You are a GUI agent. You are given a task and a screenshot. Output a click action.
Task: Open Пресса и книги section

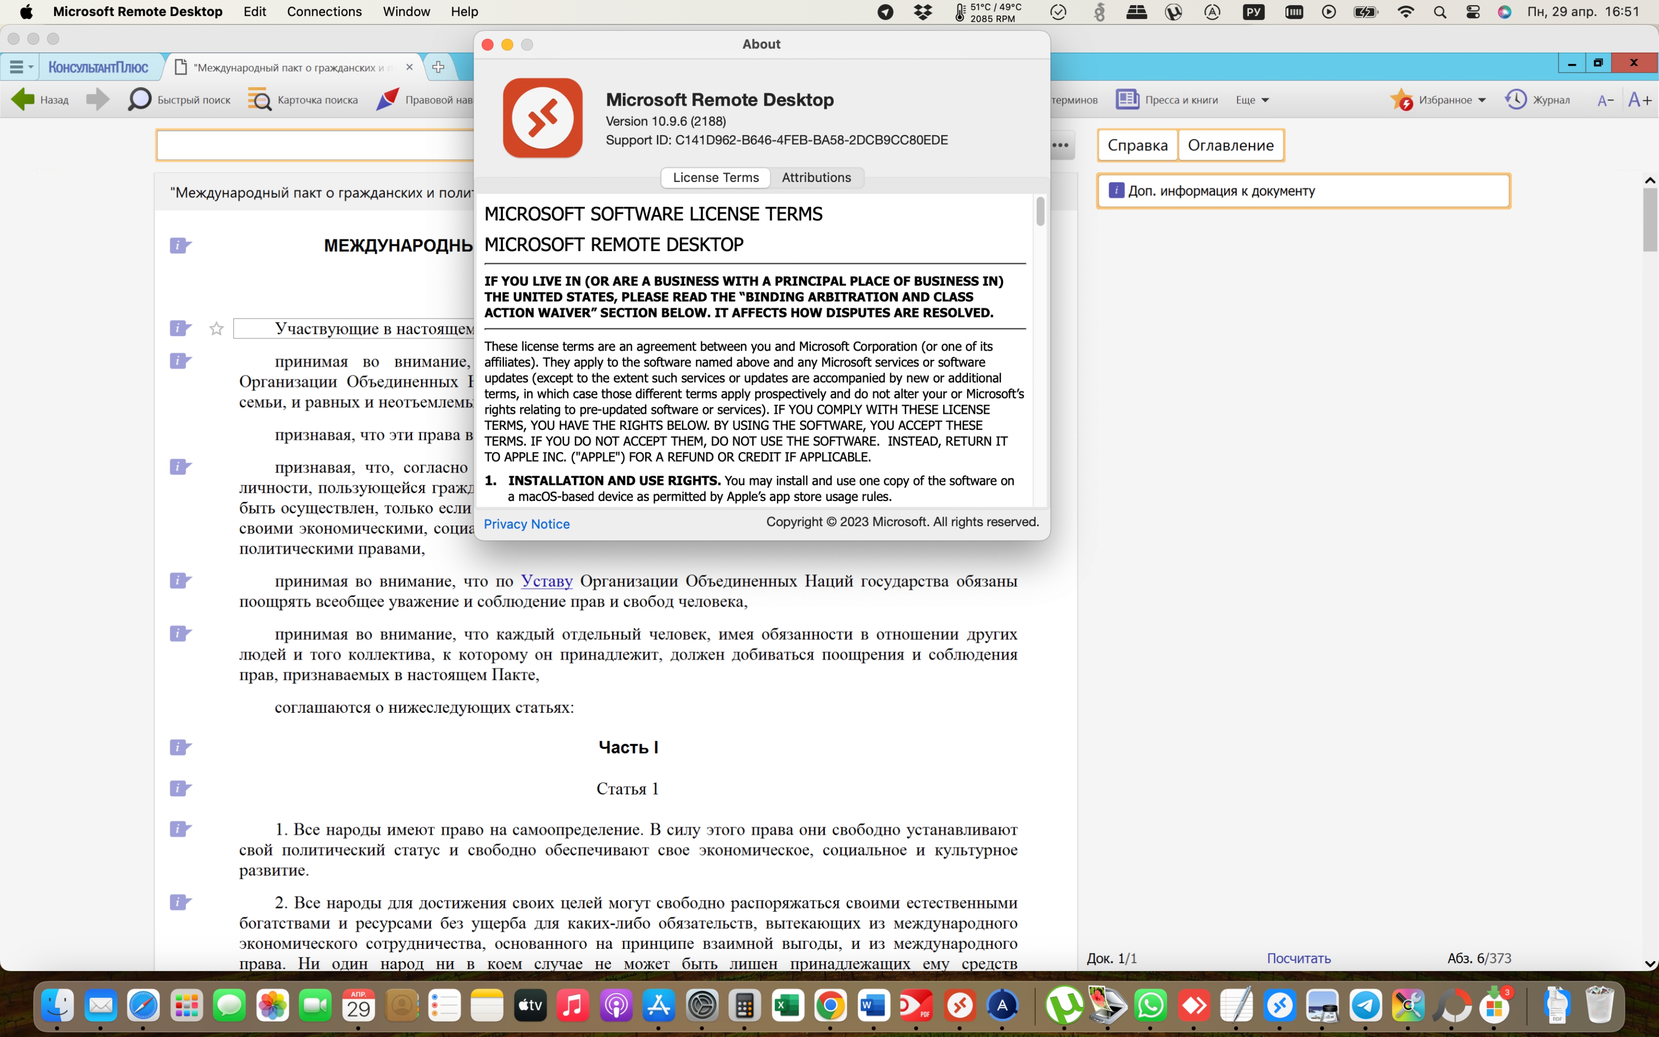pos(1167,100)
